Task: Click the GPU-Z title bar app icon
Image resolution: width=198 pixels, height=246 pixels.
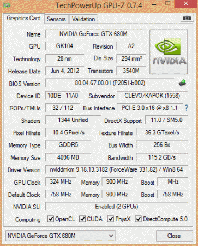Action: (7, 5)
